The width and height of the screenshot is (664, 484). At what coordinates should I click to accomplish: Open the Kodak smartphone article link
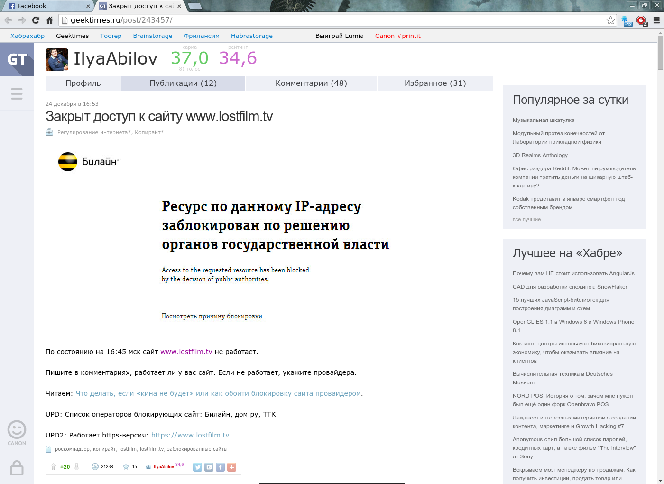coord(569,203)
